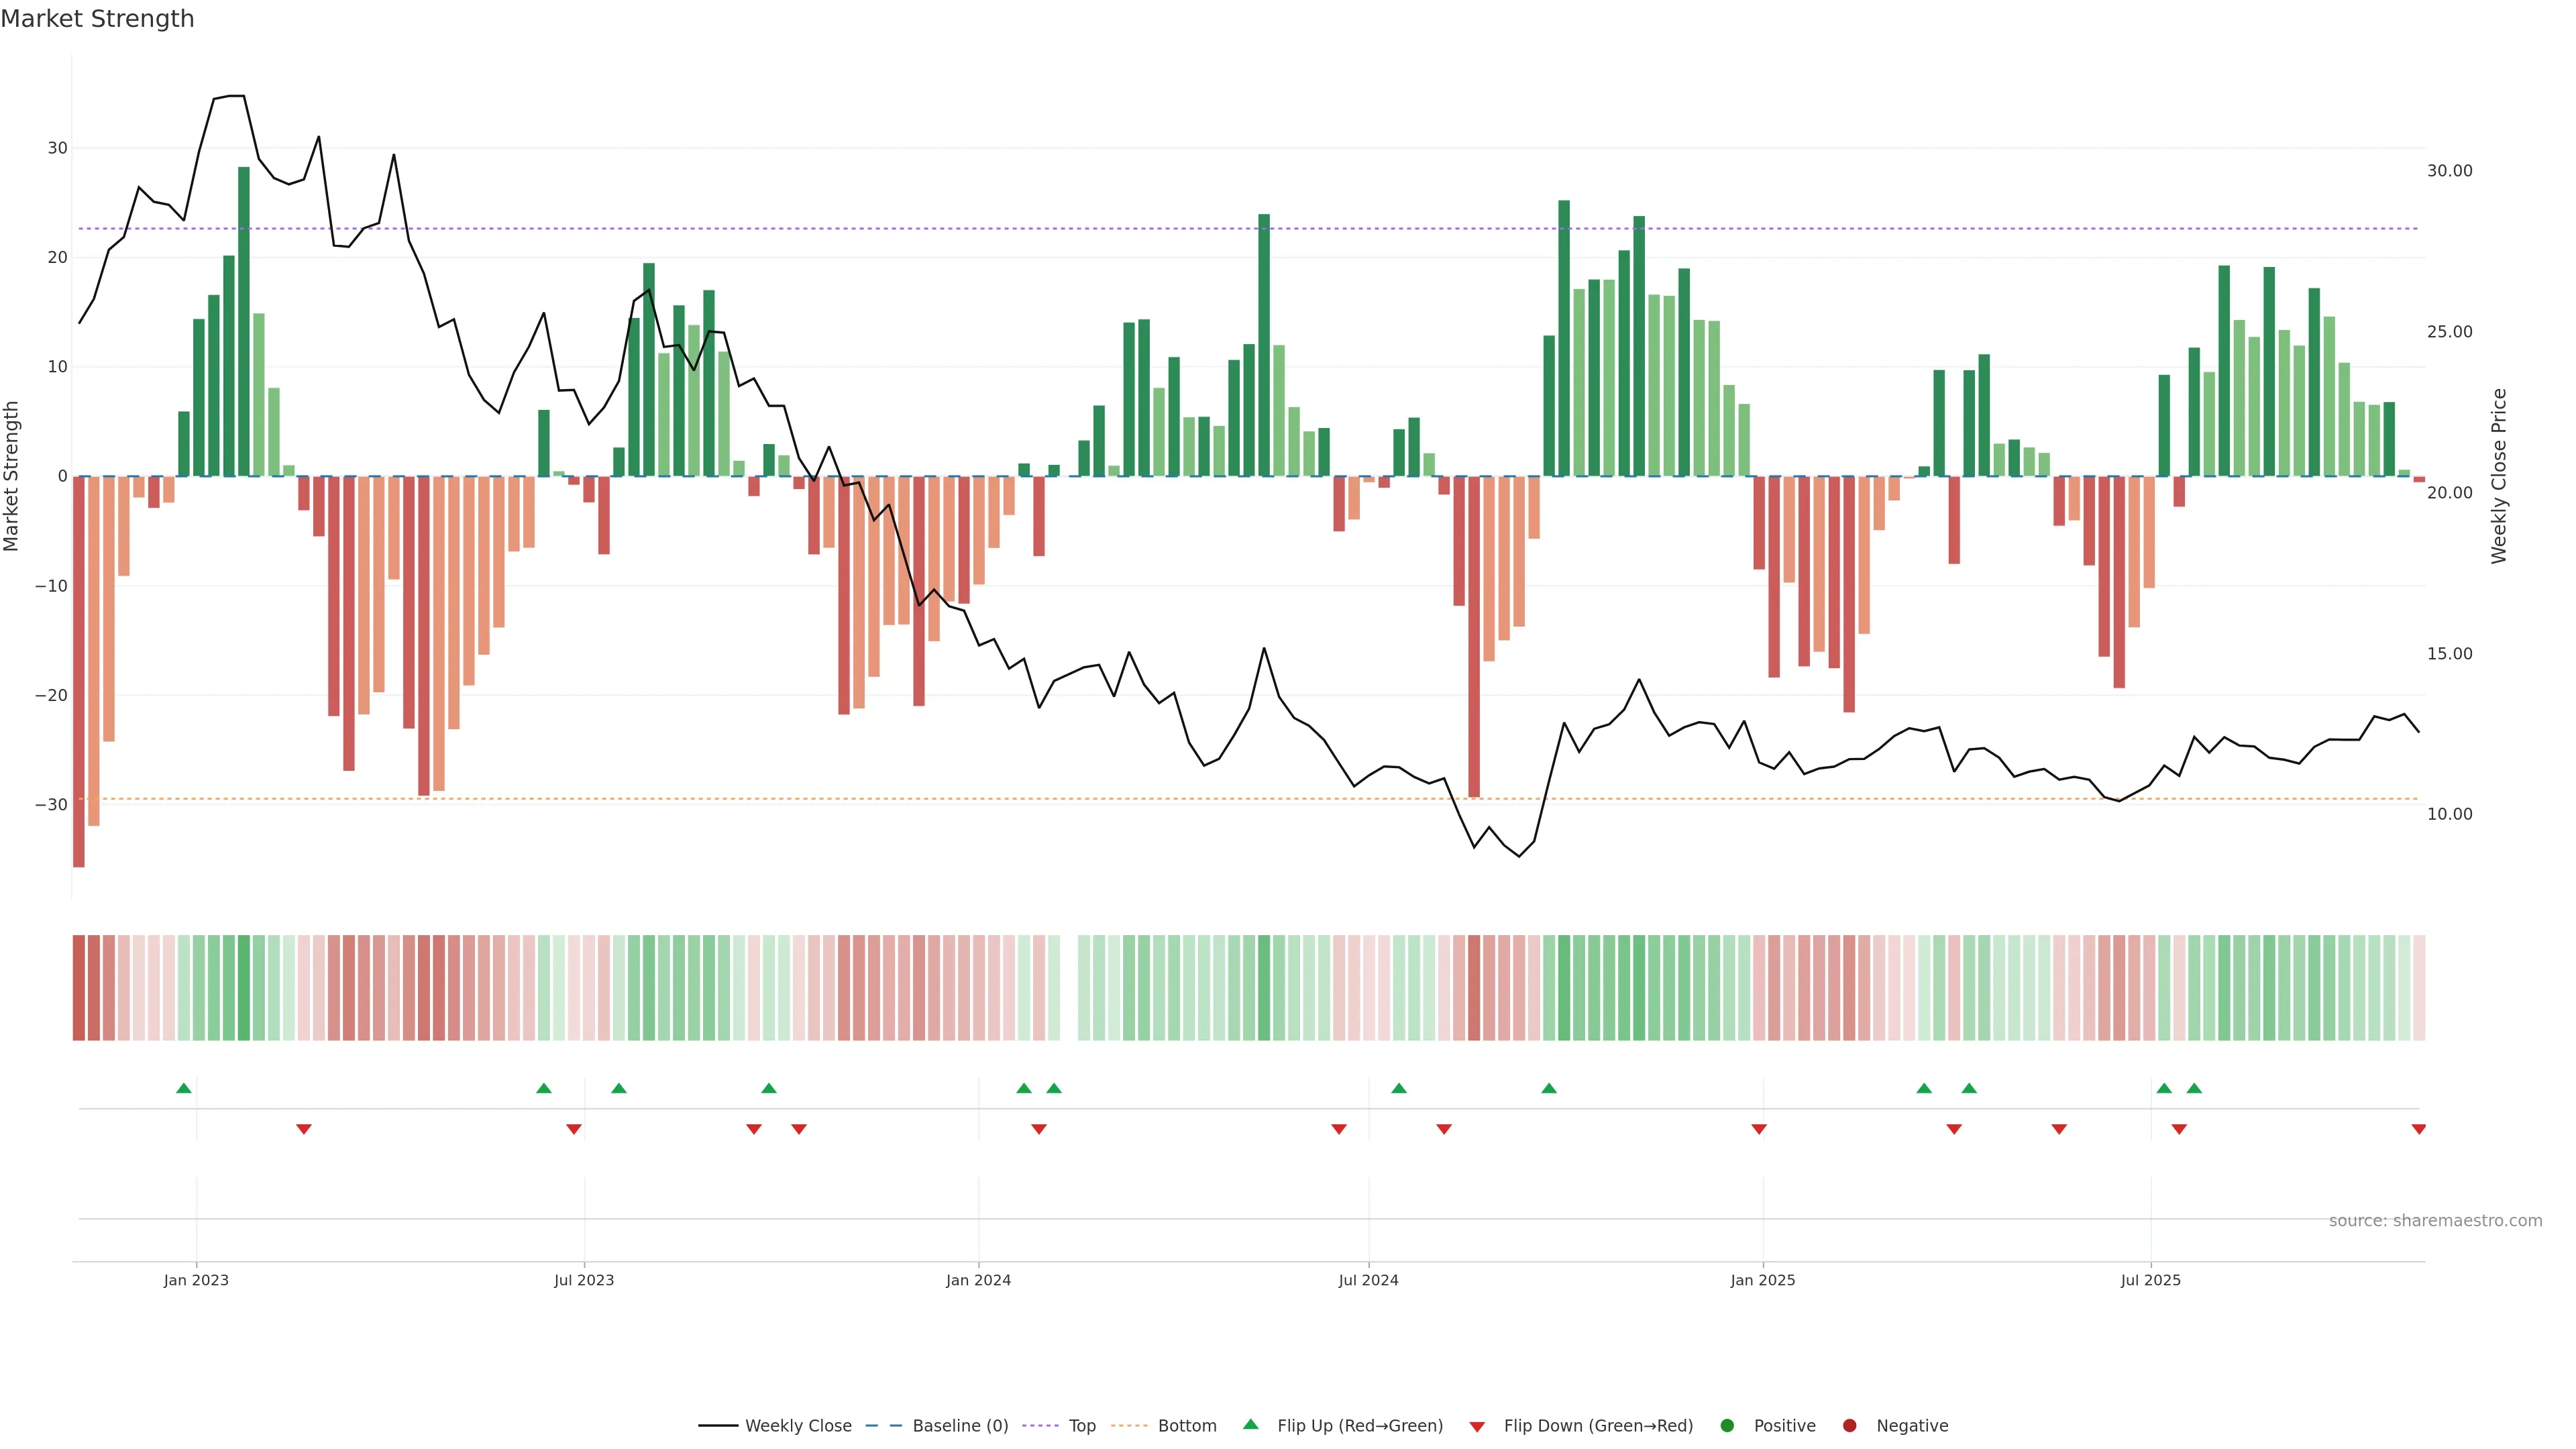The height and width of the screenshot is (1449, 2576).
Task: Click the Market Strength chart title
Action: point(97,19)
